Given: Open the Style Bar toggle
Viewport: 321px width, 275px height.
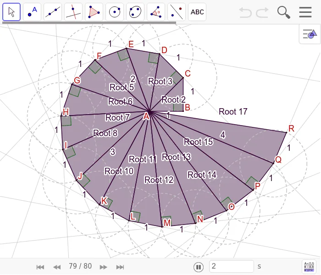Looking at the screenshot, I should tap(310, 34).
